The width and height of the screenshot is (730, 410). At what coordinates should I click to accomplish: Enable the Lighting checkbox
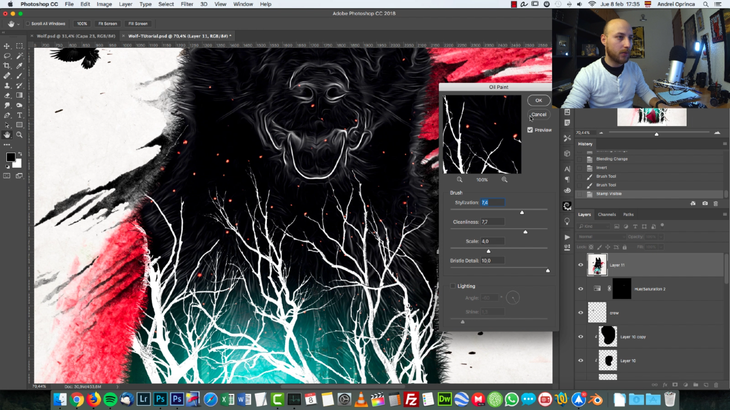(453, 286)
